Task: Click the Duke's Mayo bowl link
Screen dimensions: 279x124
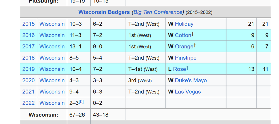Action: point(191,80)
